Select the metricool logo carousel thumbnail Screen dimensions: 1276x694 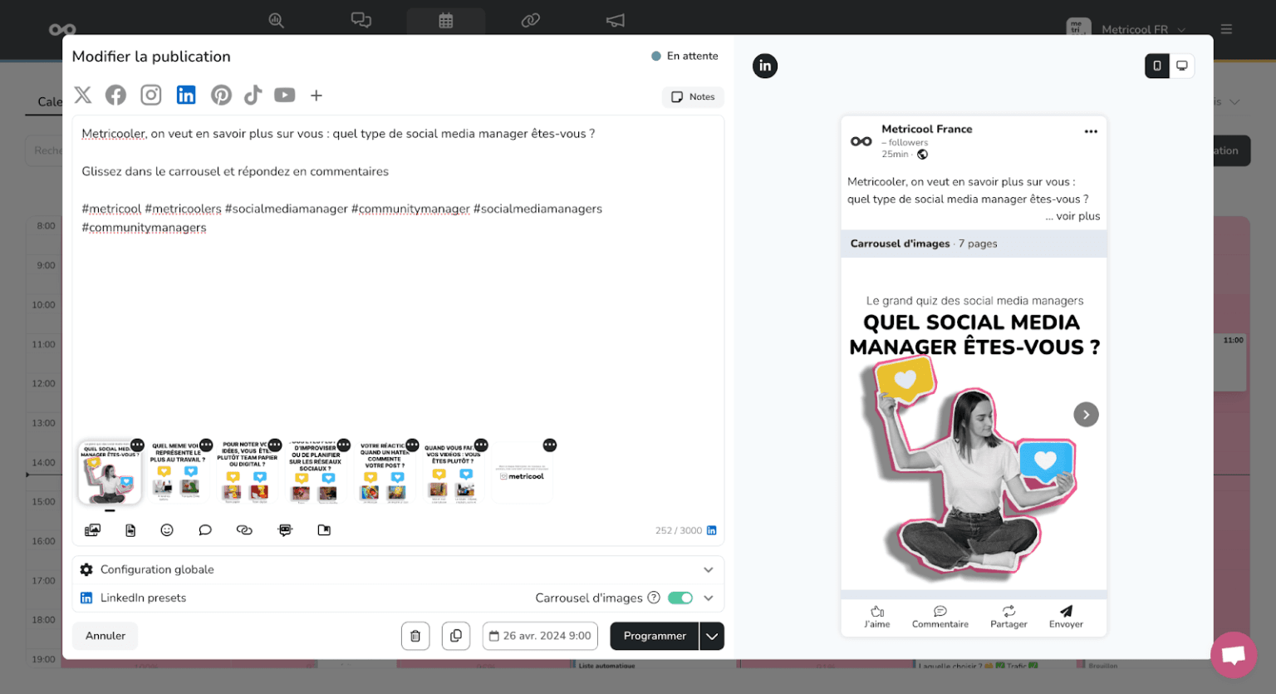click(x=522, y=471)
